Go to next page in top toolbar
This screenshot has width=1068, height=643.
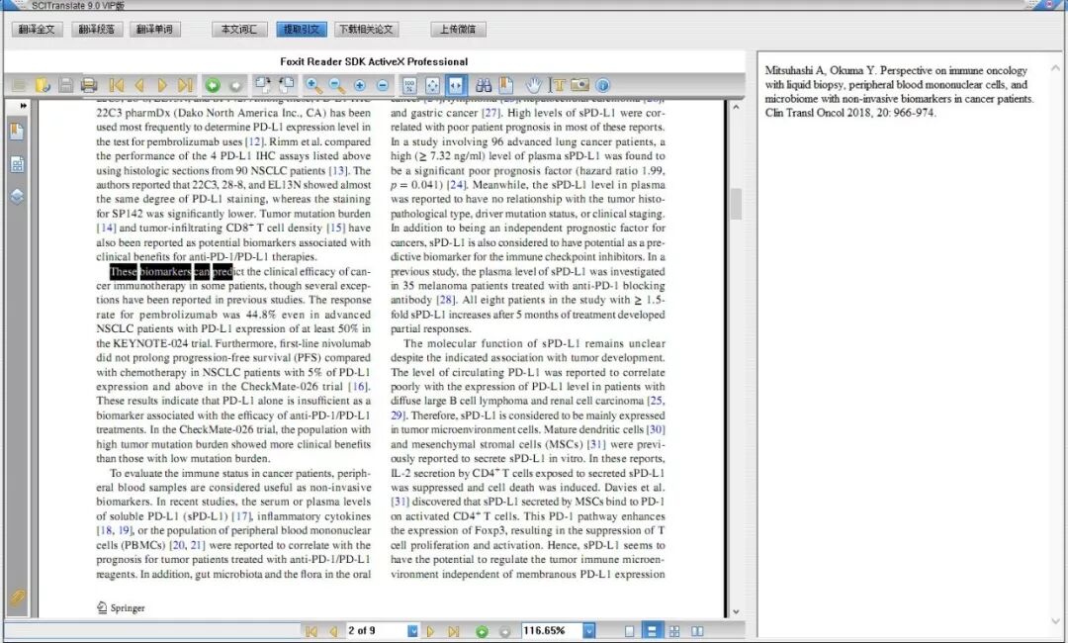162,85
